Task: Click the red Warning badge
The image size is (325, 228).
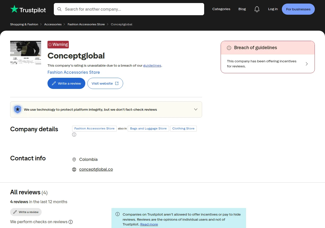Action: point(58,45)
